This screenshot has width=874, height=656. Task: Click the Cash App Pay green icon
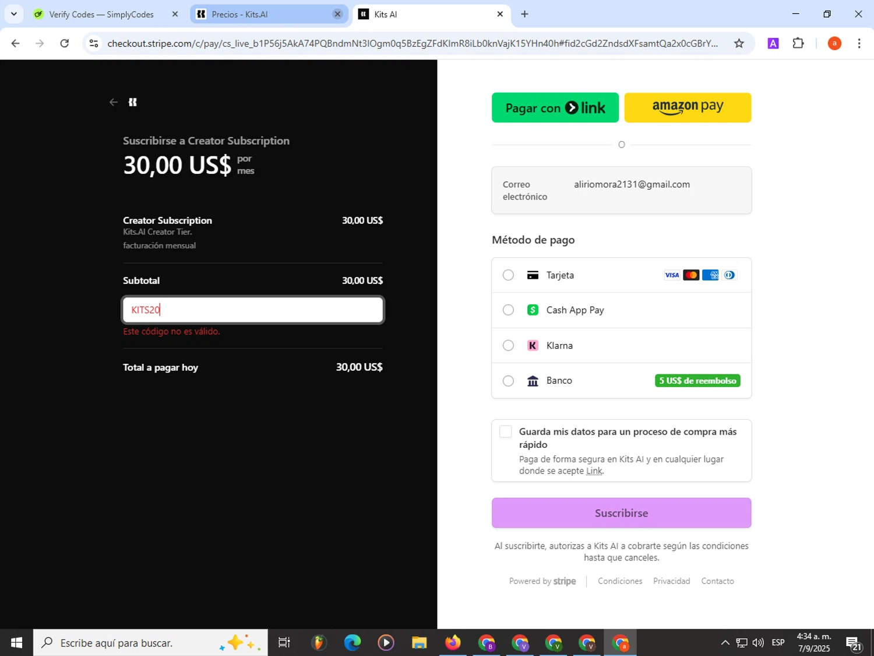(533, 310)
